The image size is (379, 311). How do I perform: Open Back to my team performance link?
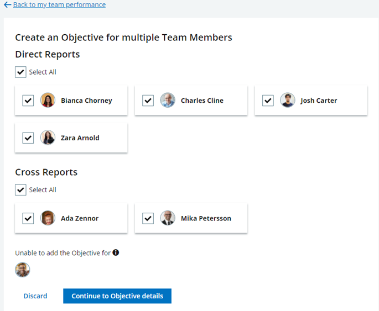59,5
